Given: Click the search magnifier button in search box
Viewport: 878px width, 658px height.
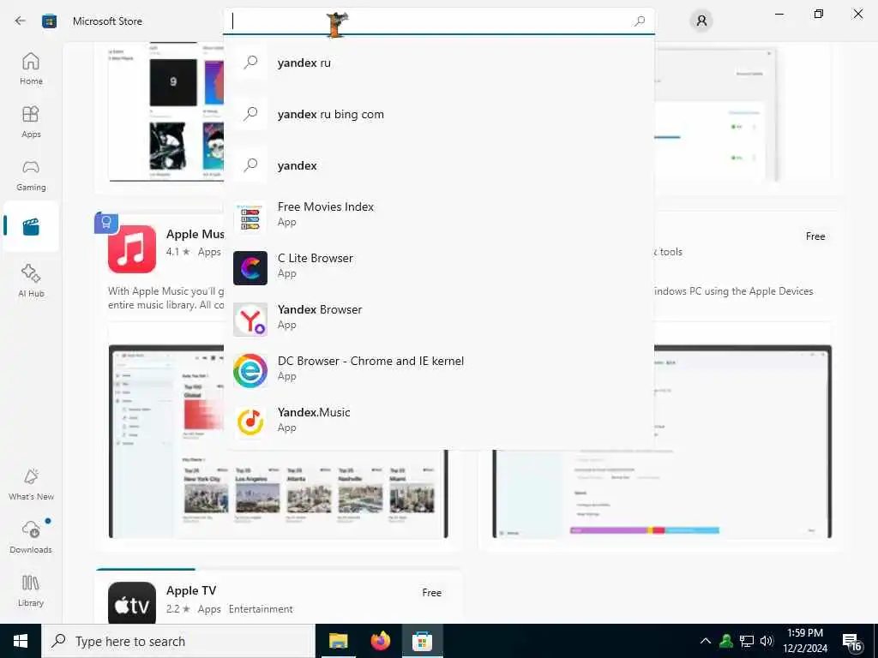Looking at the screenshot, I should click(x=640, y=21).
